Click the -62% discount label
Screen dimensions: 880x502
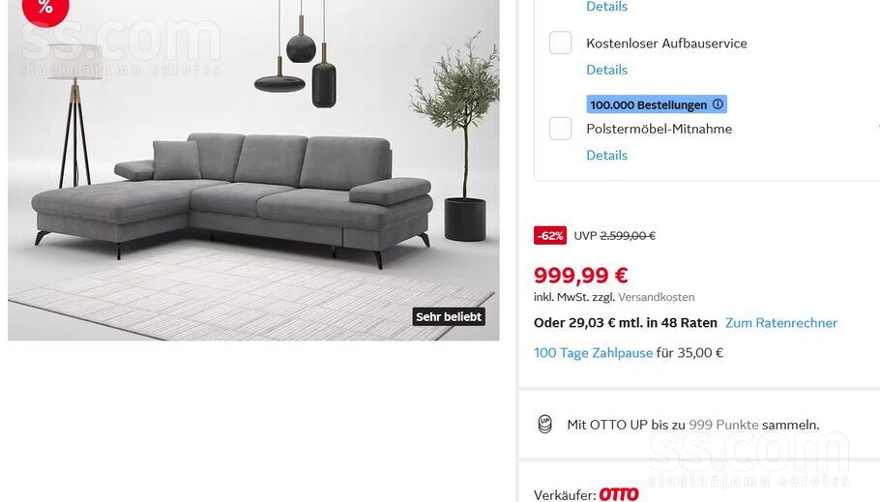coord(550,236)
